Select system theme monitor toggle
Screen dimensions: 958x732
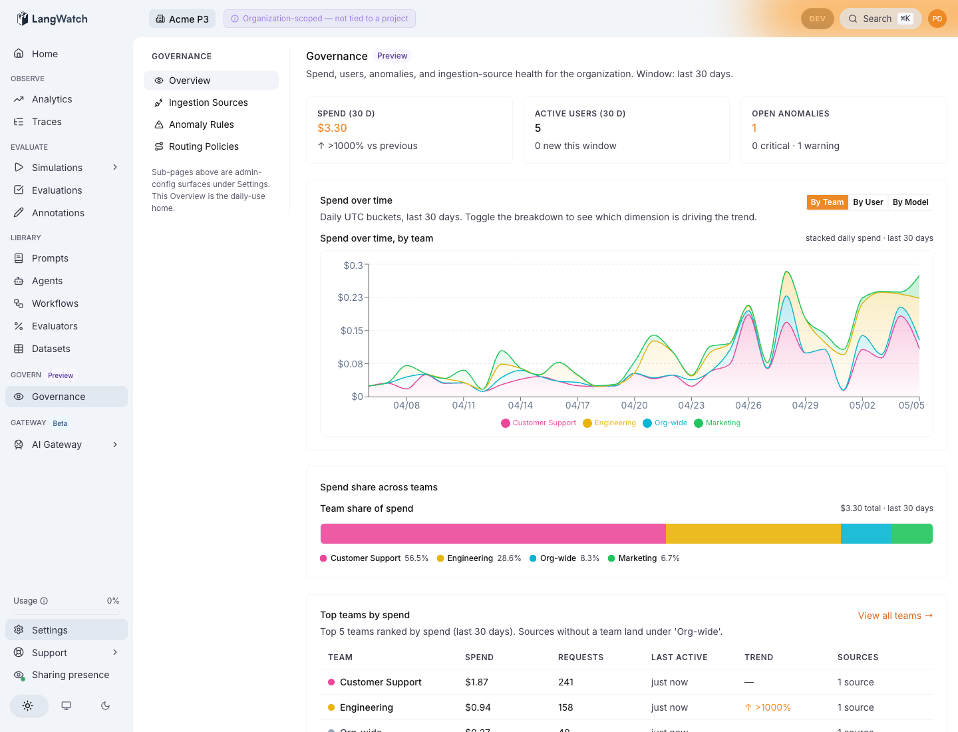point(67,706)
